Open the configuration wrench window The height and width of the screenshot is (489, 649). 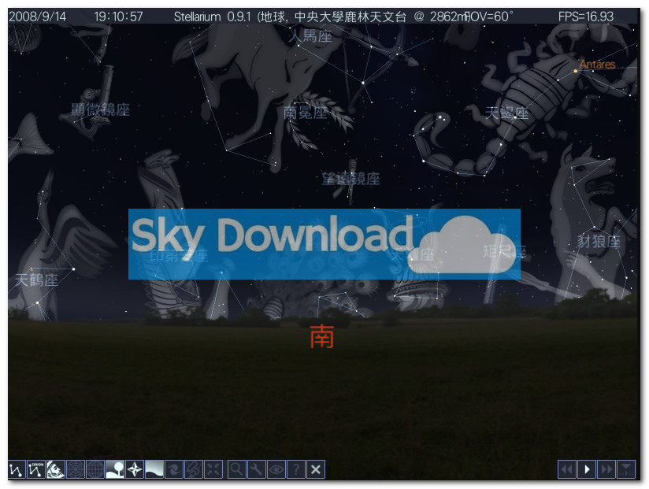[257, 469]
